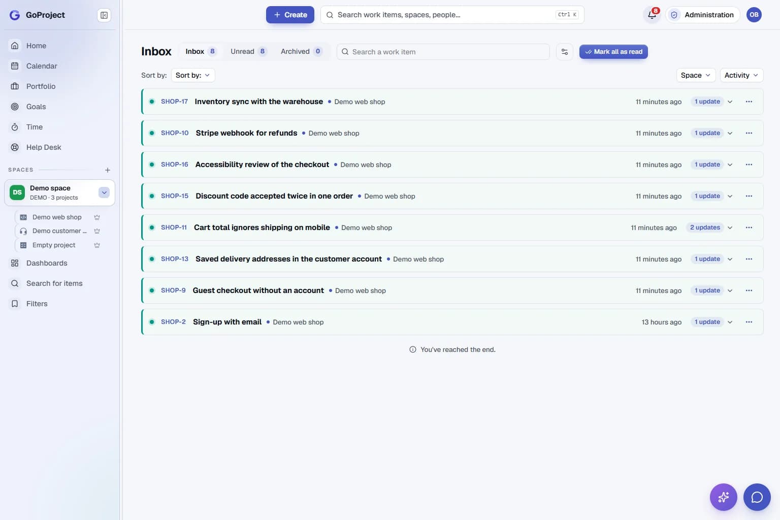Open more options for SHOP-2
Screen dimensions: 780x520
(749, 322)
